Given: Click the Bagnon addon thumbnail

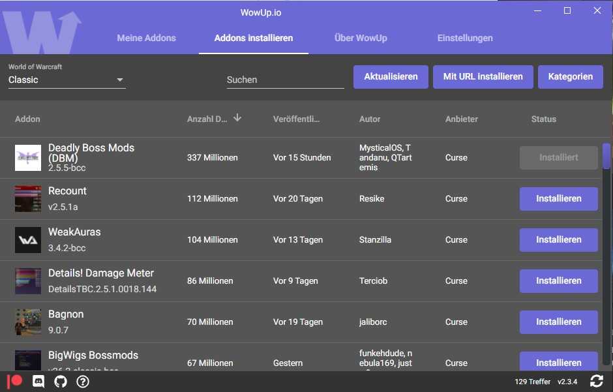Looking at the screenshot, I should point(28,322).
